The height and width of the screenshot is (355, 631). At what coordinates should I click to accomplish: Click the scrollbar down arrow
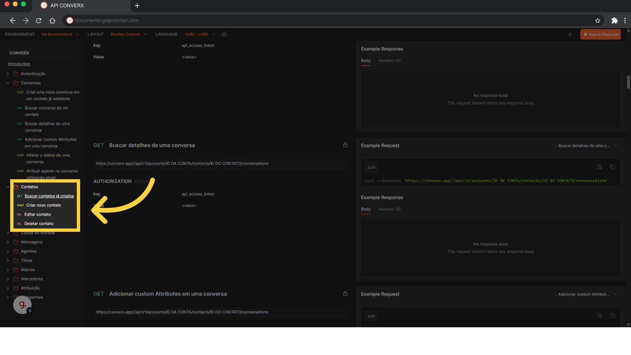[x=628, y=324]
